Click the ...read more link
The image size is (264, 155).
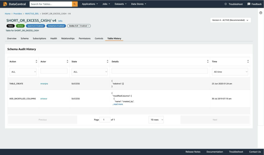[x=117, y=104]
